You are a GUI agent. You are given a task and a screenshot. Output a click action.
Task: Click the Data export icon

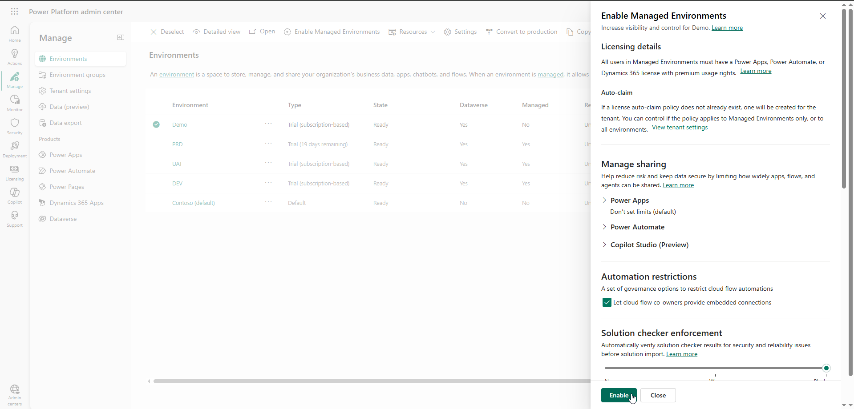pos(42,123)
